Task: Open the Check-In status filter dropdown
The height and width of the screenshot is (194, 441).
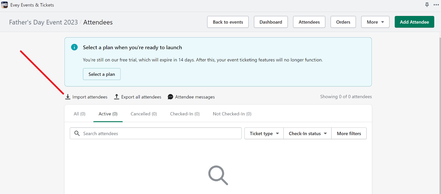Action: tap(307, 133)
